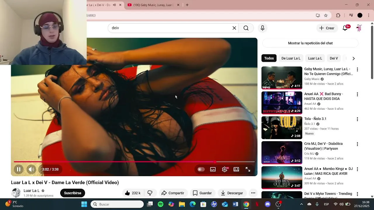Open a new browser tab
Screen dimensions: 374x210
click(x=187, y=5)
